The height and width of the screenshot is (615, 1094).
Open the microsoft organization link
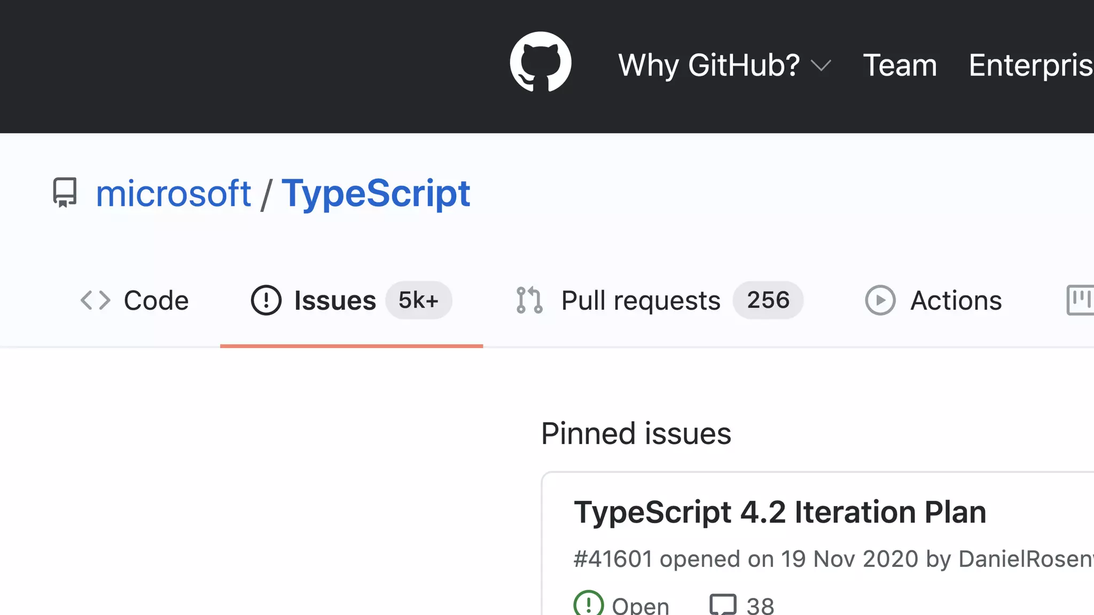173,193
